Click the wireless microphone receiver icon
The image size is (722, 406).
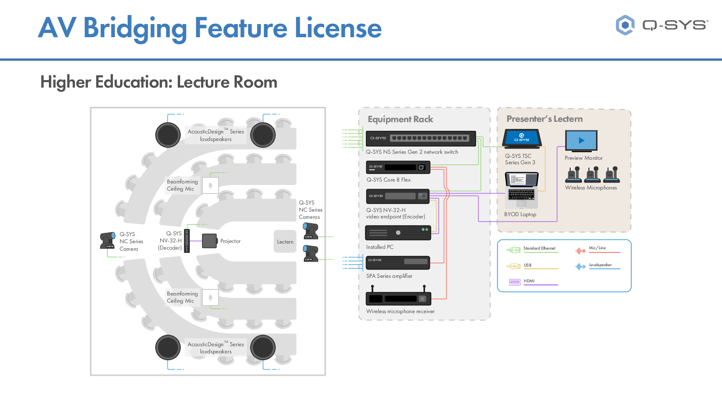click(398, 295)
